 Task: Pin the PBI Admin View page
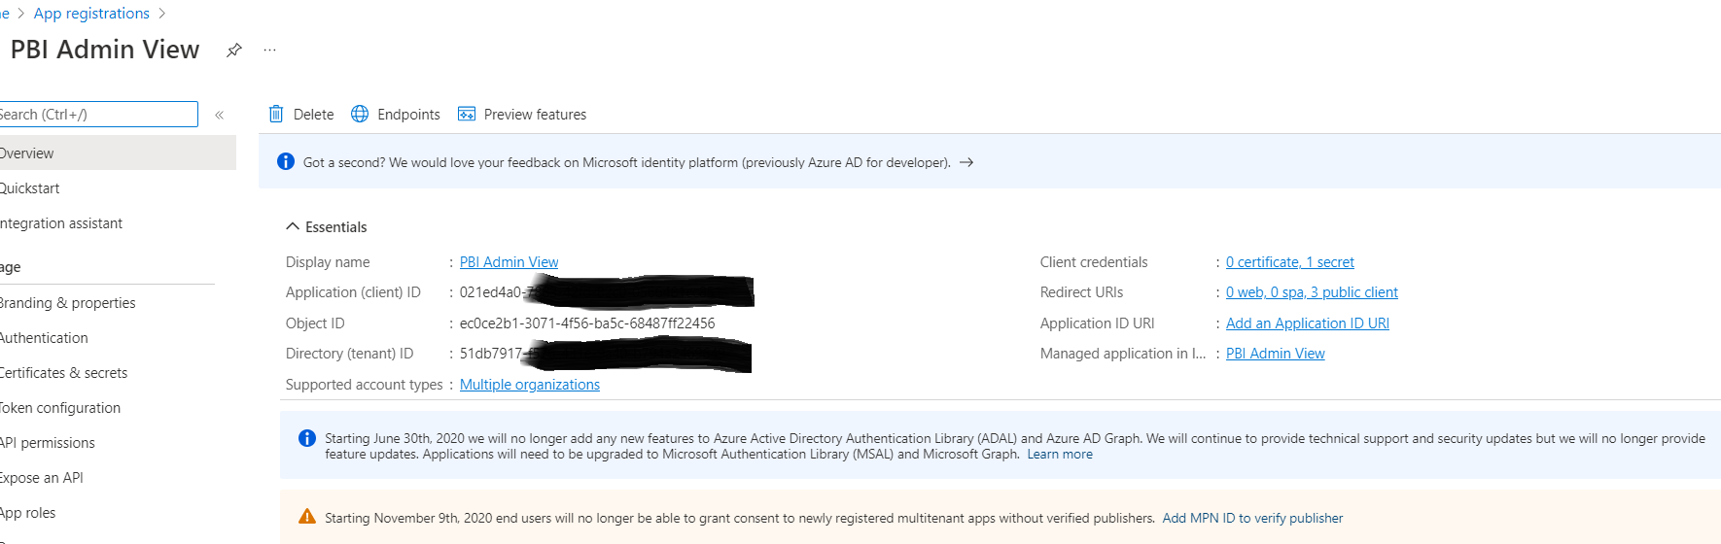pyautogui.click(x=234, y=50)
